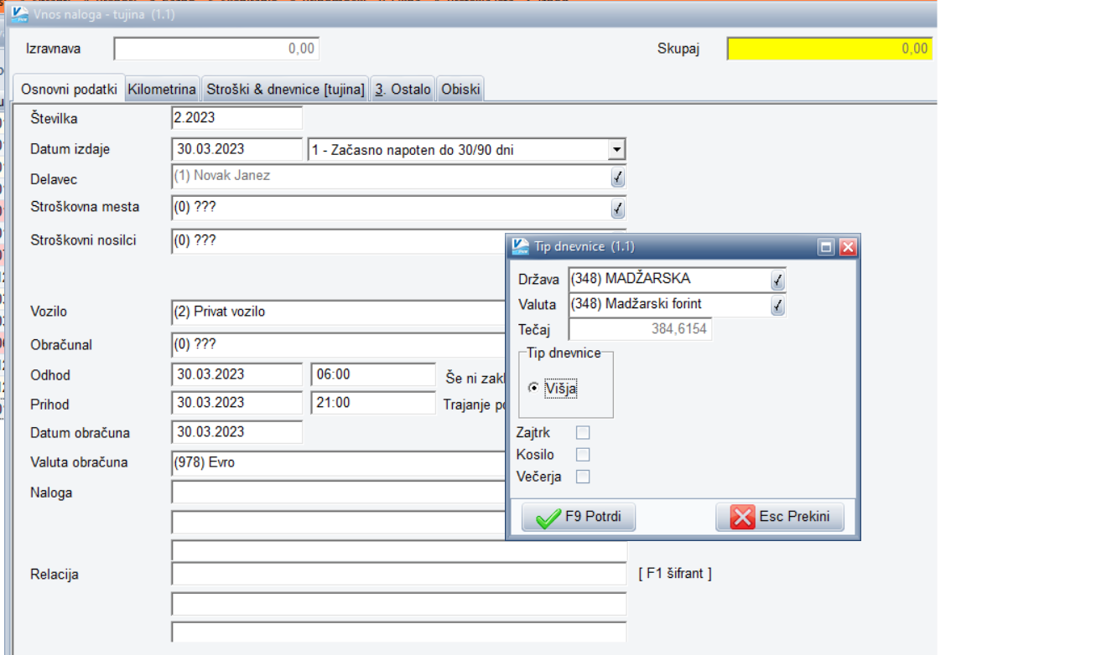Click the Stroškovni nosilci field

338,241
